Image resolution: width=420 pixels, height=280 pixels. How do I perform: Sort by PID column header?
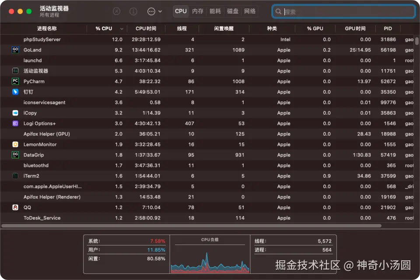(388, 28)
